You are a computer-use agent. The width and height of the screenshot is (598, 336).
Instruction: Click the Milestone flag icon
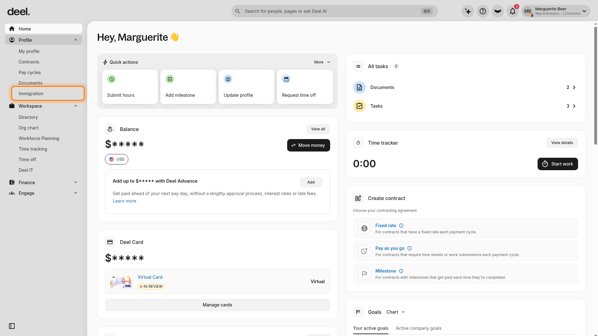[x=364, y=274]
